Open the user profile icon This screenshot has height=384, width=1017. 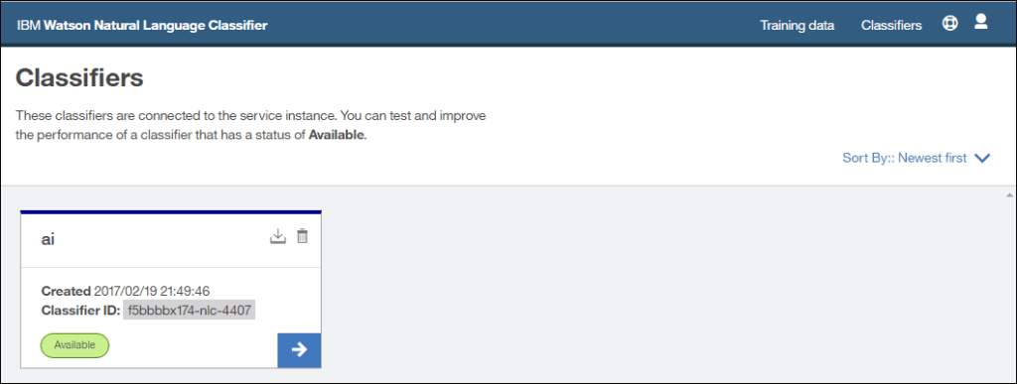[x=980, y=22]
